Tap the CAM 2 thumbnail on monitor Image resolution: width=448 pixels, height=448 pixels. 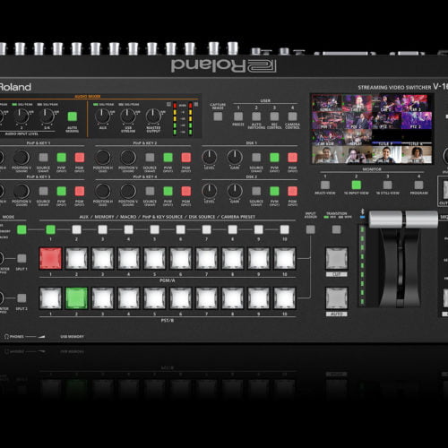tap(386, 103)
